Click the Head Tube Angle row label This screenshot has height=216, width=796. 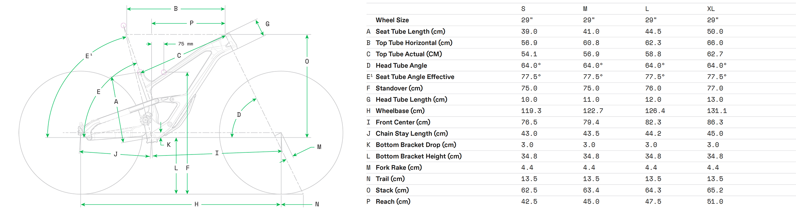(x=401, y=66)
